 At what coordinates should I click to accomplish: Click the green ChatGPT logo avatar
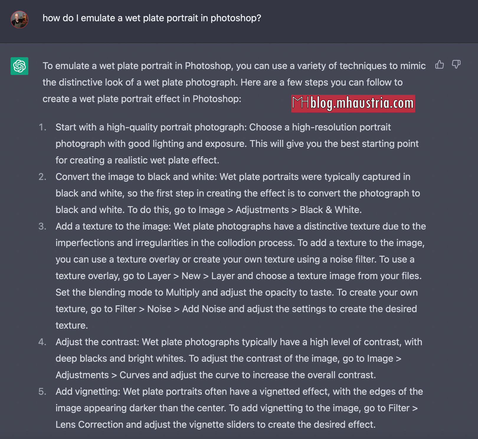coord(19,66)
